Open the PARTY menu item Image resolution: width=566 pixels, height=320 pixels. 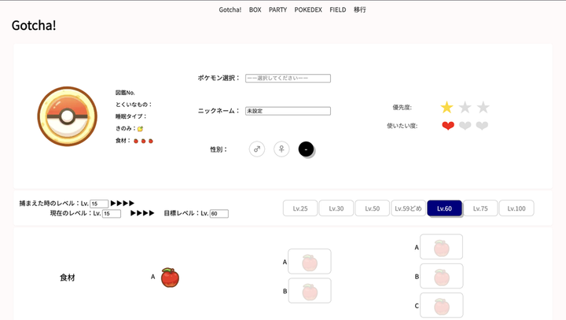(x=277, y=9)
